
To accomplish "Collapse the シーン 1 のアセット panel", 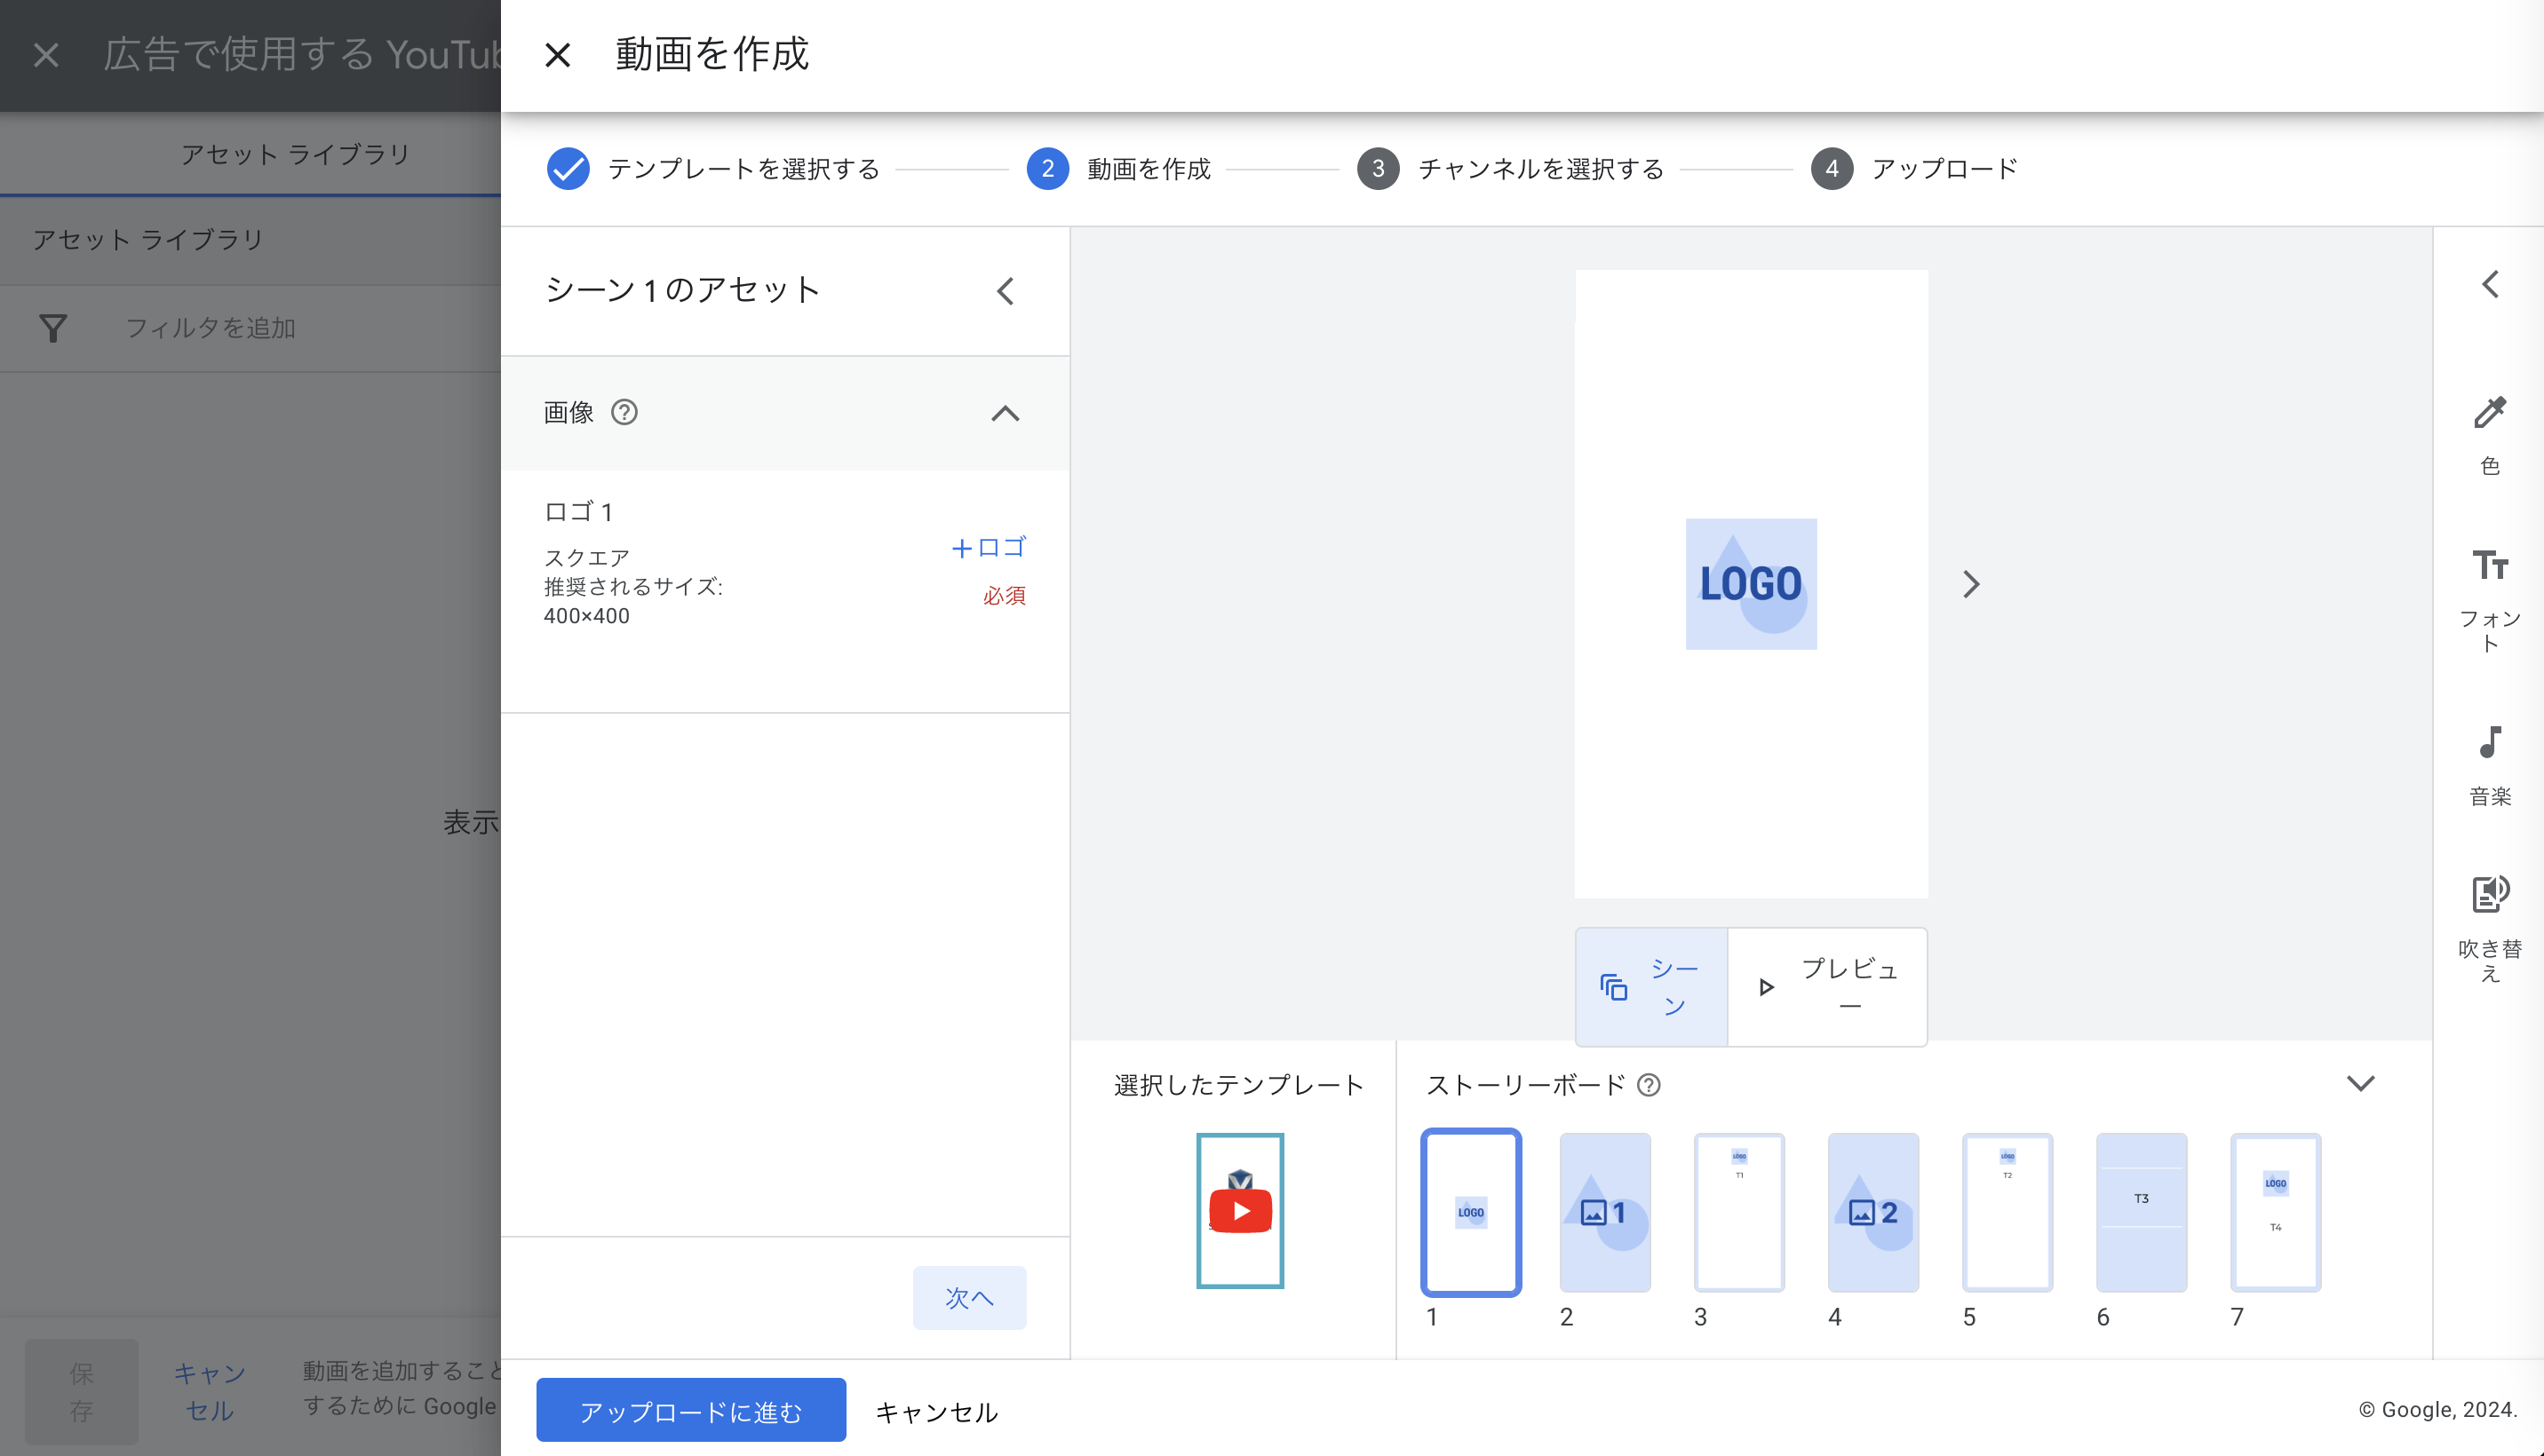I will point(1006,291).
